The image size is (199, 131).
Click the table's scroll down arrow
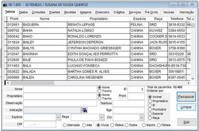click(x=193, y=78)
